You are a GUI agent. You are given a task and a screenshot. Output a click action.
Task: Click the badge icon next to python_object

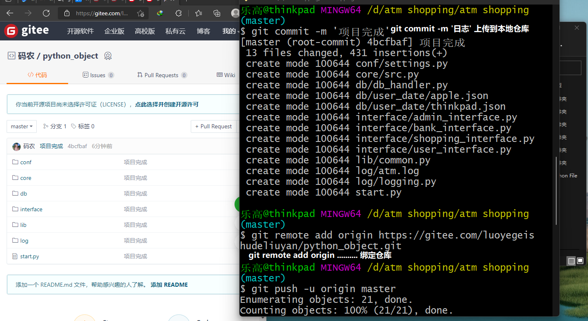tap(108, 56)
